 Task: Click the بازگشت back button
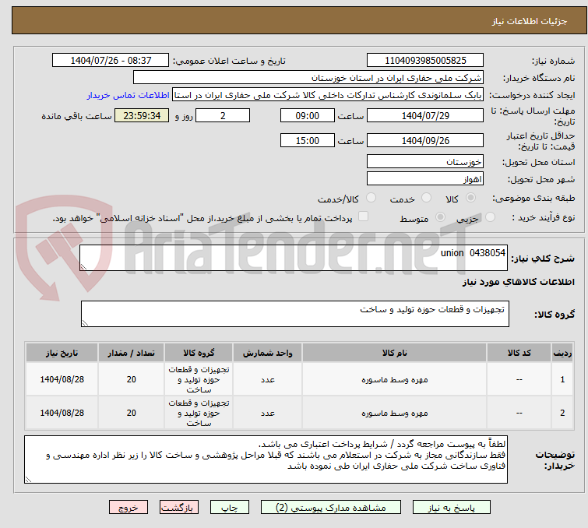pyautogui.click(x=179, y=508)
